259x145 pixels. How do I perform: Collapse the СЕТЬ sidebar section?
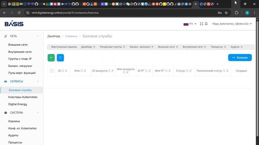tap(38, 36)
